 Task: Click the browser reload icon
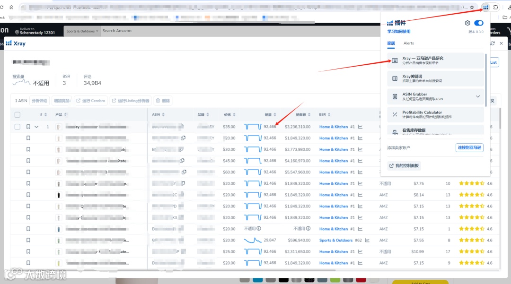1,7
